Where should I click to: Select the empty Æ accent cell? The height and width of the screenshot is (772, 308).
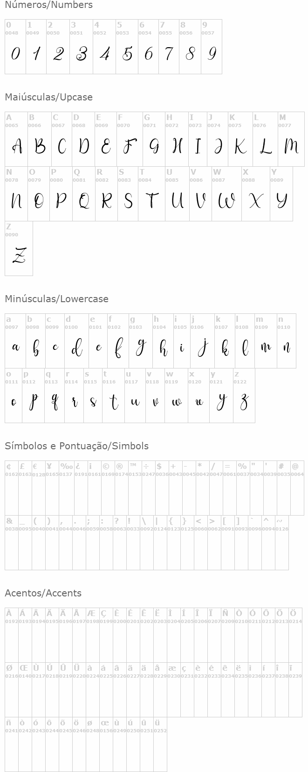coord(93,635)
